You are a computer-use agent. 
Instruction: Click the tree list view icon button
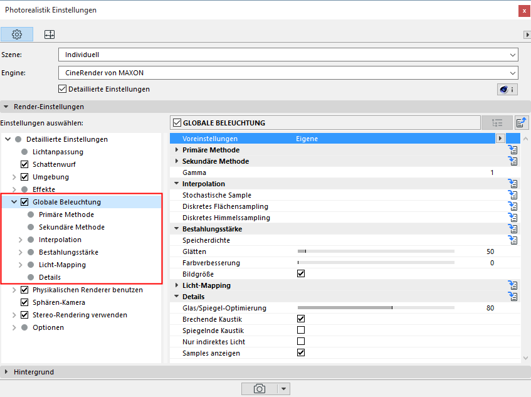pos(497,123)
